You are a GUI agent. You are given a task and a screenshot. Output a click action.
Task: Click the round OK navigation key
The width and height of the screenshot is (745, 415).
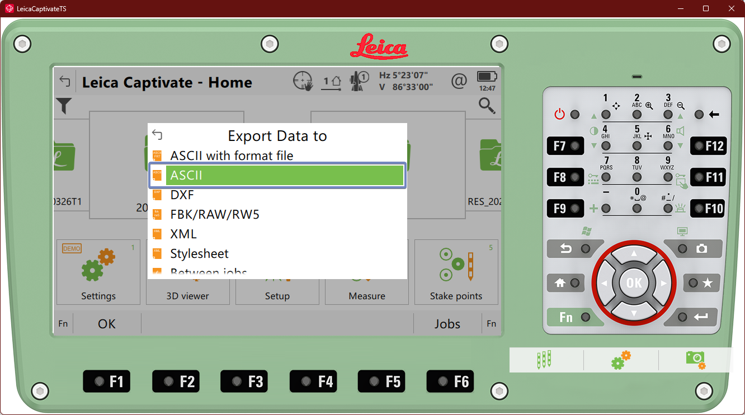[634, 282]
